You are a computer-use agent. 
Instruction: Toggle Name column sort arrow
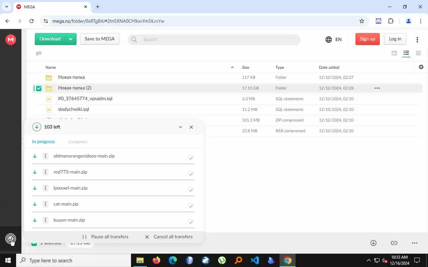click(x=232, y=67)
